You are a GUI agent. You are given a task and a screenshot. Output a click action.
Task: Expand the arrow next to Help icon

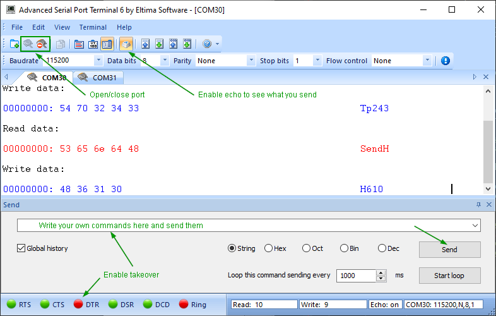[x=217, y=44]
